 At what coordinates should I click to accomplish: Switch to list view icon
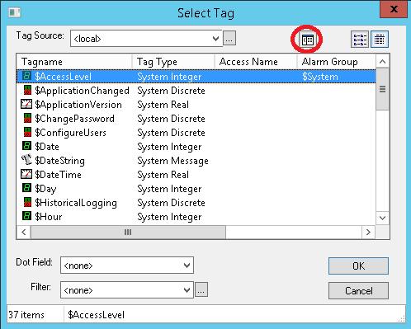pos(360,40)
